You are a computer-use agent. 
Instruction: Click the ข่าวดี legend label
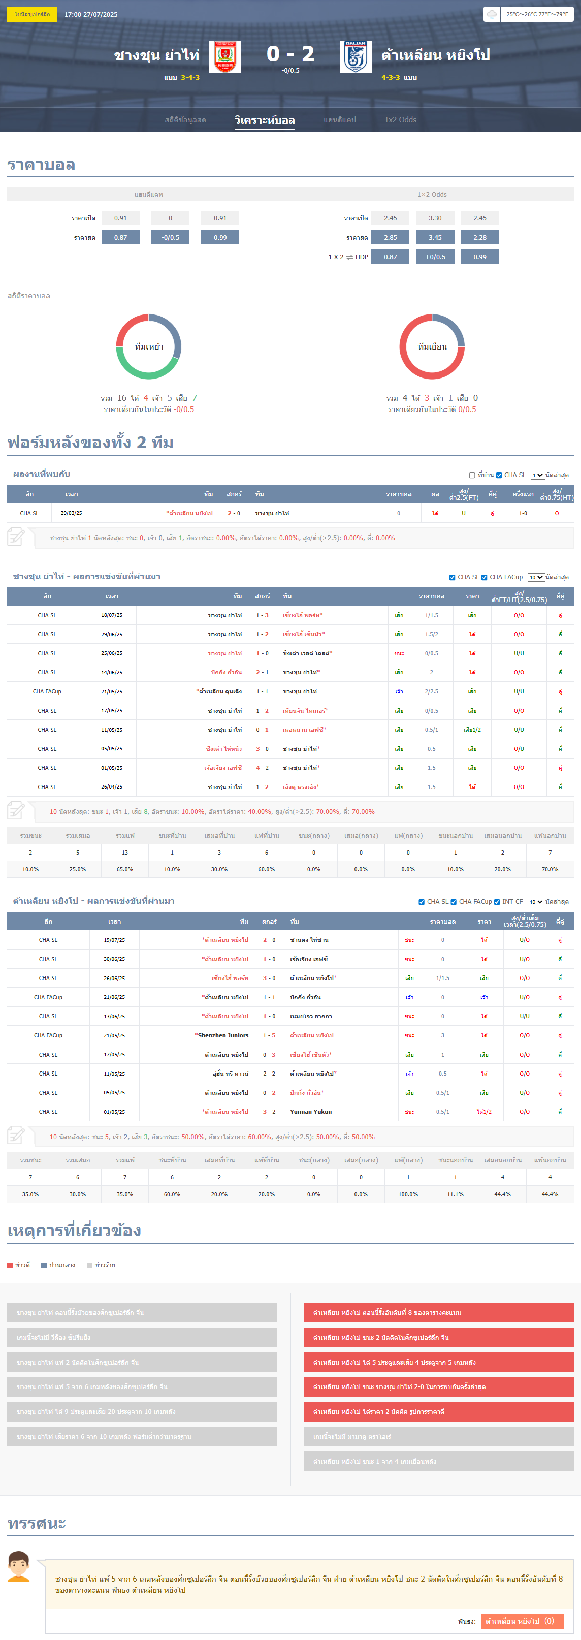(22, 1265)
